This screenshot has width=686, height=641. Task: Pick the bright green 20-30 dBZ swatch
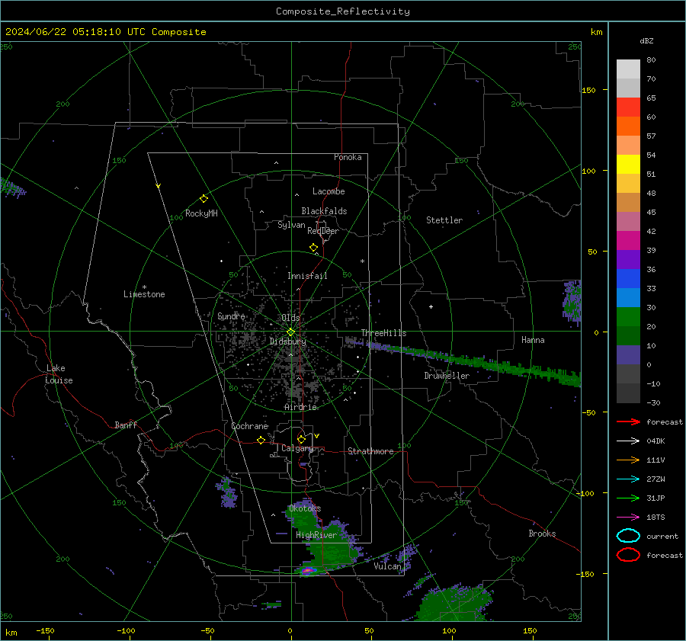[x=628, y=317]
